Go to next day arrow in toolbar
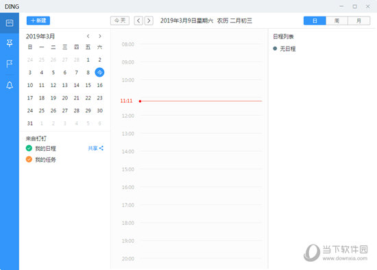The height and width of the screenshot is (270, 377). point(149,21)
